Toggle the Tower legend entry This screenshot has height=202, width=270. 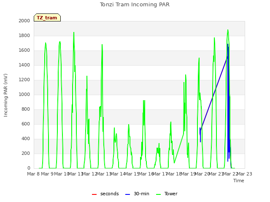(x=167, y=194)
